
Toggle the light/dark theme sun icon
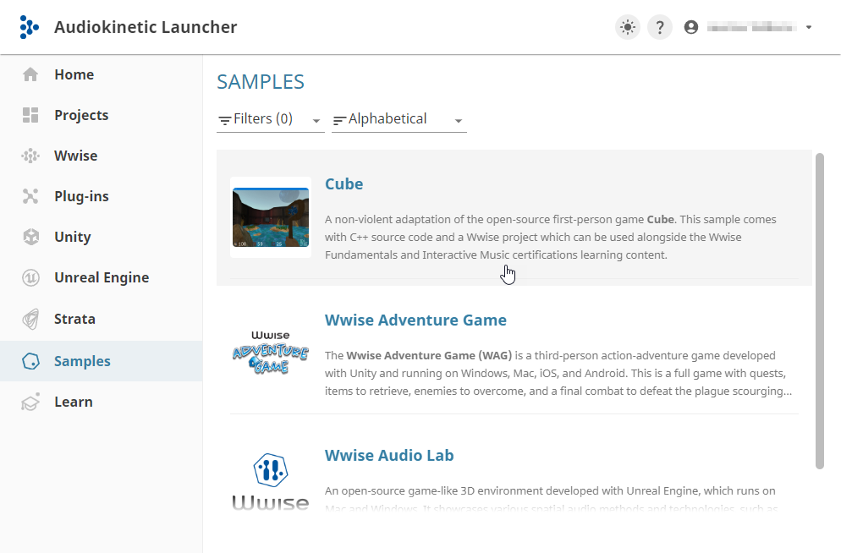pyautogui.click(x=628, y=27)
